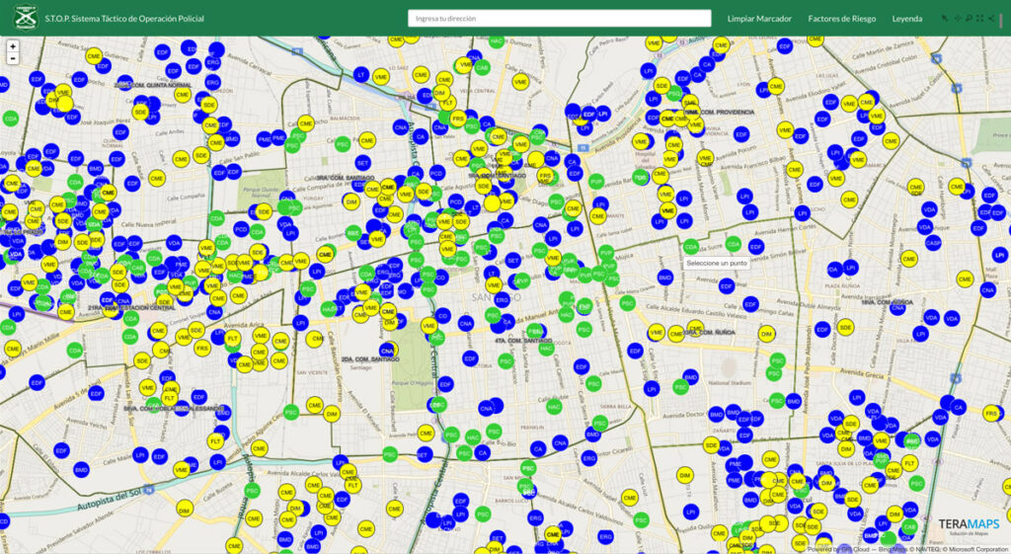Select the blue CASP incident marker

point(933,242)
